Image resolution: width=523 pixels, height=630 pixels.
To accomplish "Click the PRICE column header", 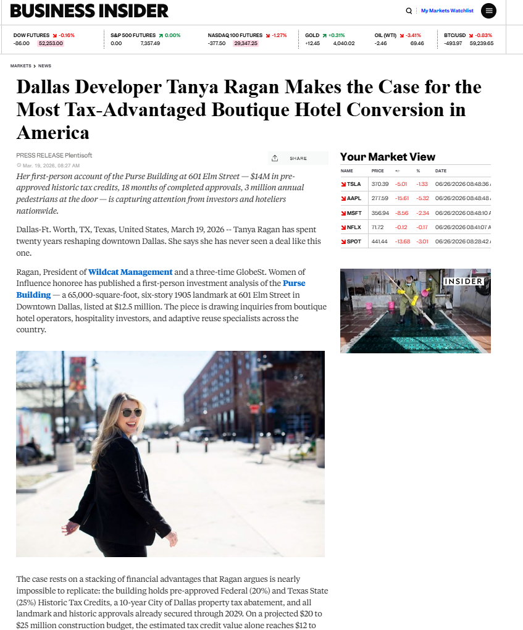I will click(378, 170).
